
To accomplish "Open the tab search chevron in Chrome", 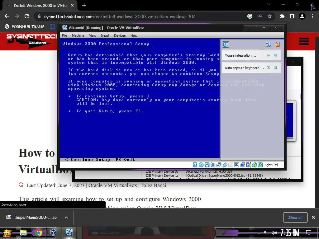I will click(x=269, y=4).
